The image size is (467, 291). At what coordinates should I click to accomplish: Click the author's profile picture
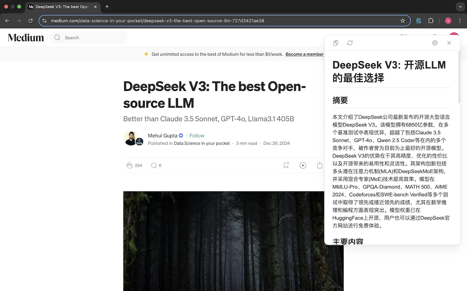131,139
